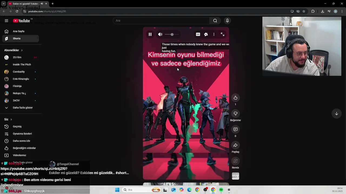Open Geçmiş history
346x194 pixels.
[x=21, y=127]
